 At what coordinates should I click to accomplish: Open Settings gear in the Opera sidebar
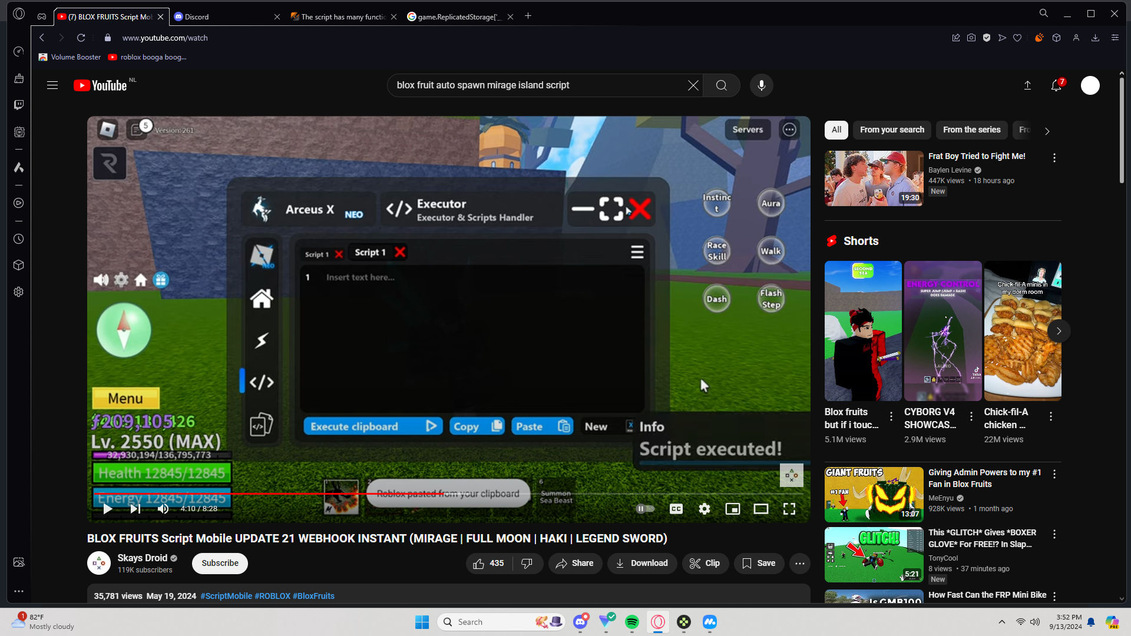[19, 291]
